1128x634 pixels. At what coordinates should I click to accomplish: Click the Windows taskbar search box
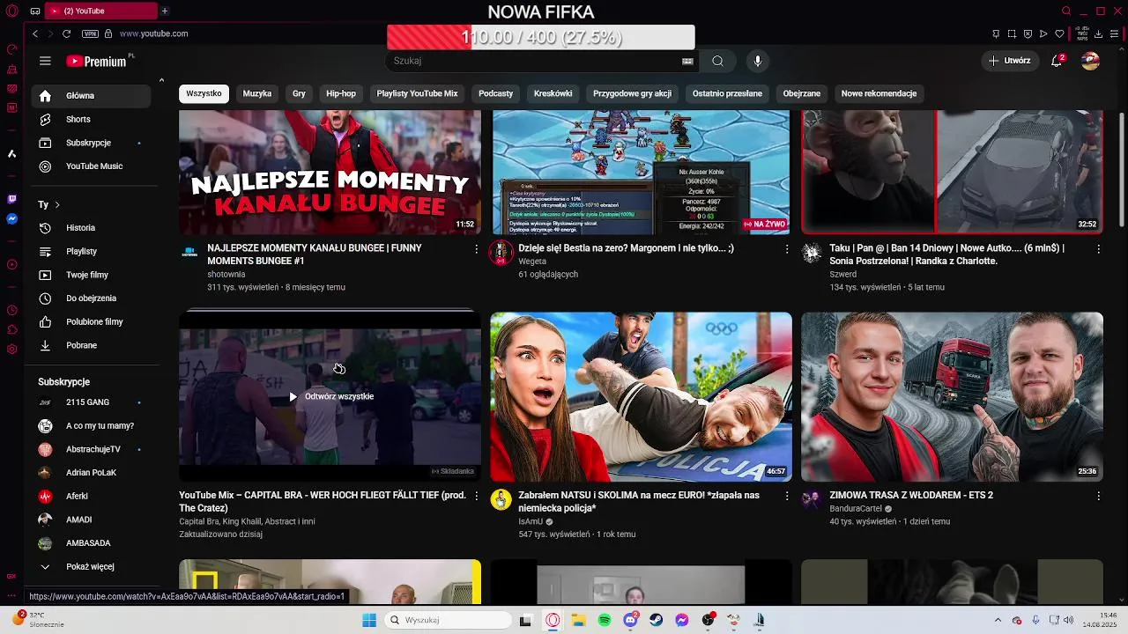pos(448,620)
